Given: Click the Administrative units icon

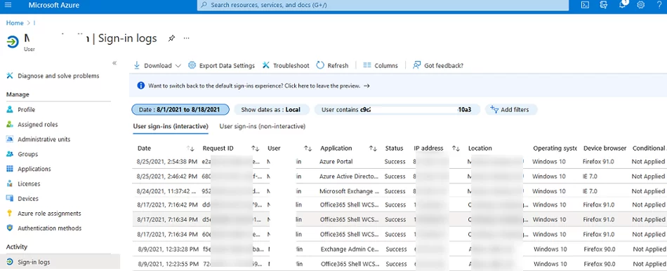Looking at the screenshot, I should pyautogui.click(x=10, y=139).
